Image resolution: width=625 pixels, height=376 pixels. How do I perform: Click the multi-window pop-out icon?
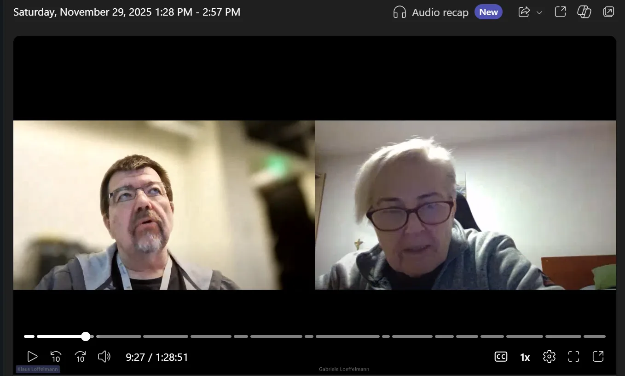pos(608,12)
